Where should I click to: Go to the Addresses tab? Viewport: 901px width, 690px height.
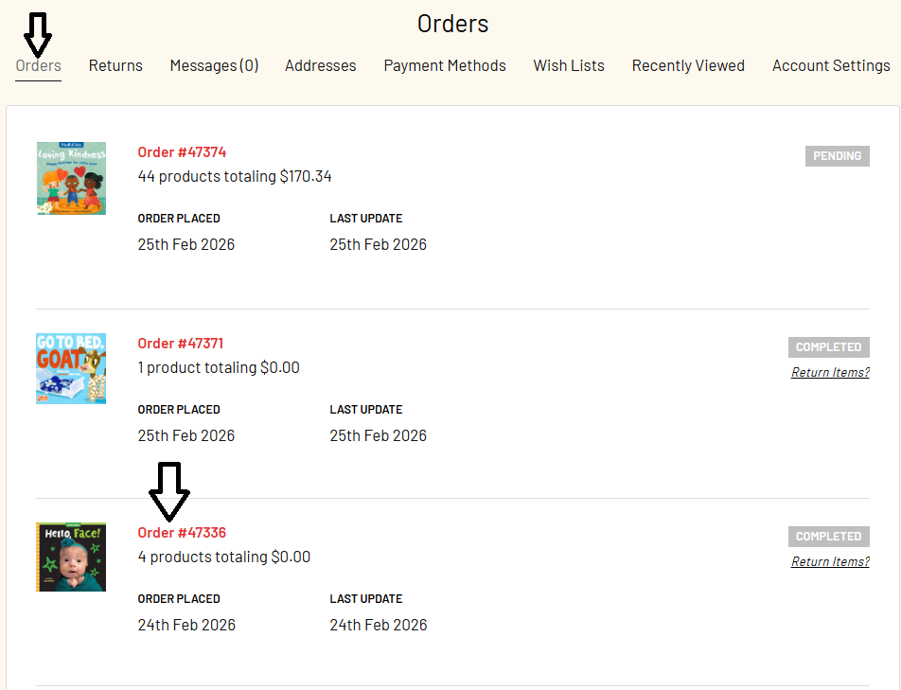[321, 66]
